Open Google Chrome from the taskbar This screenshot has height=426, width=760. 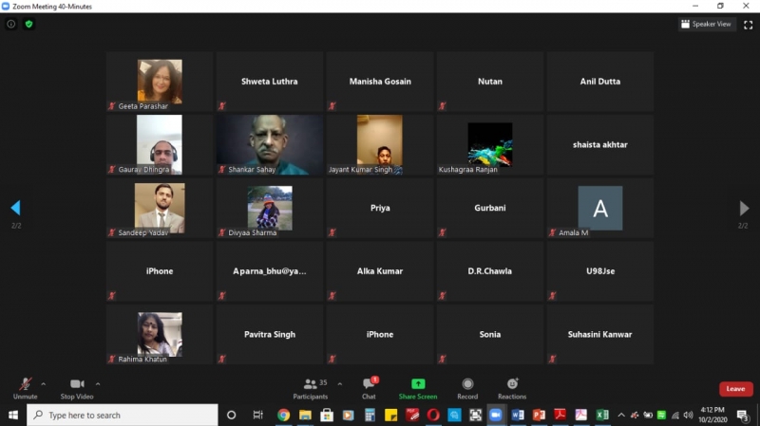pos(283,415)
